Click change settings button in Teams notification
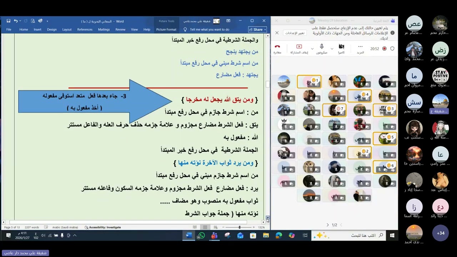The height and width of the screenshot is (257, 457). click(x=295, y=33)
